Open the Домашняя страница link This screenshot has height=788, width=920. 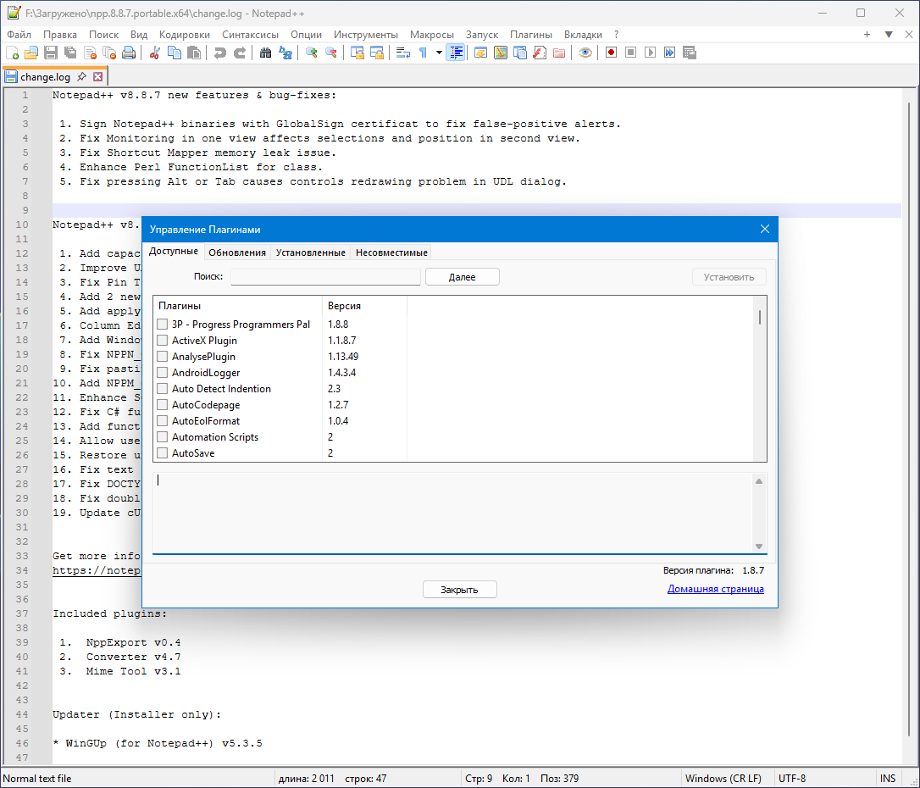[715, 589]
